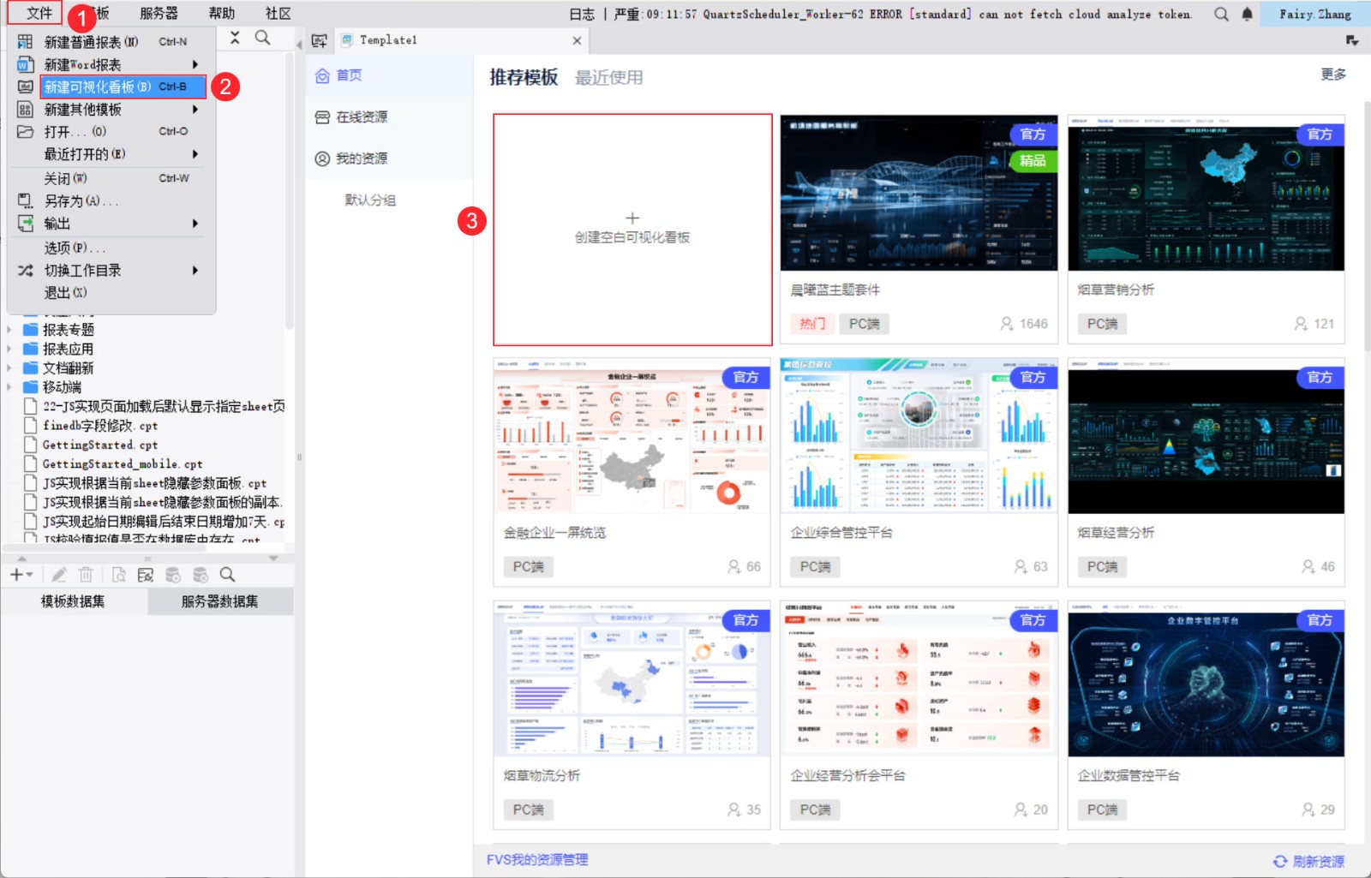Open the 晨曦蓝主题套件 template thumbnail
The image size is (1371, 878).
click(x=919, y=193)
